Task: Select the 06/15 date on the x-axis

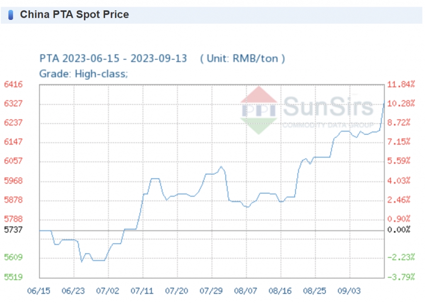Action: tap(39, 291)
